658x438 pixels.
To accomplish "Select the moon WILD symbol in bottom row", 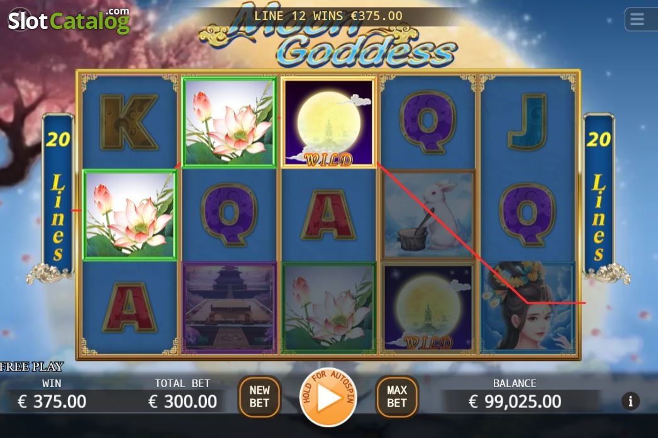I will point(428,307).
